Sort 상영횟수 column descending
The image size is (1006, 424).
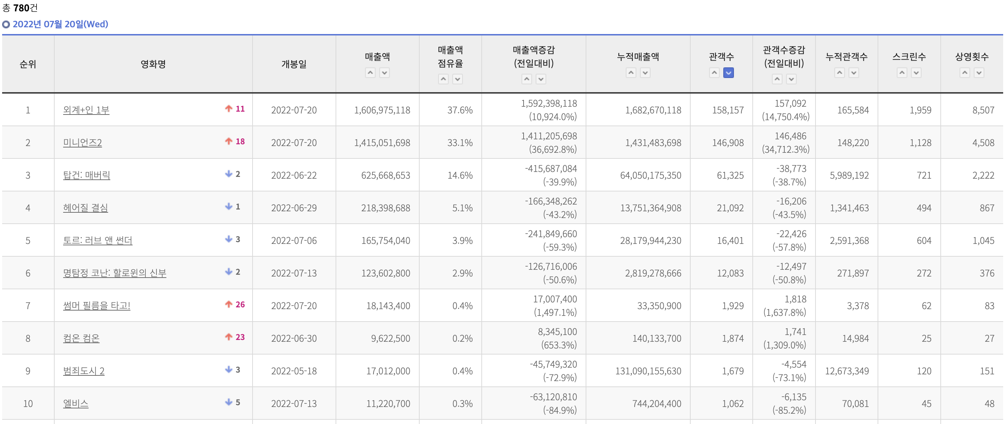coord(978,73)
